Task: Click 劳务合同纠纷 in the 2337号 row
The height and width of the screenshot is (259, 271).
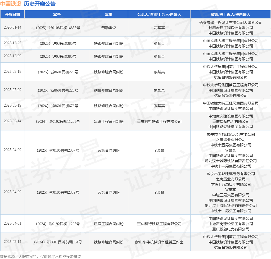Action: coord(109,150)
